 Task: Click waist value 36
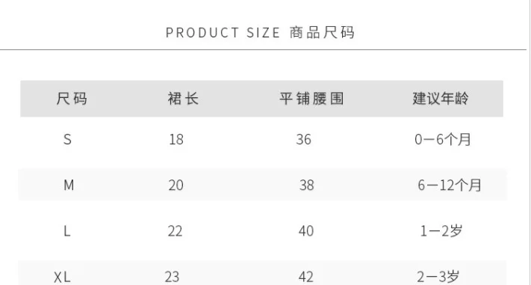303,139
